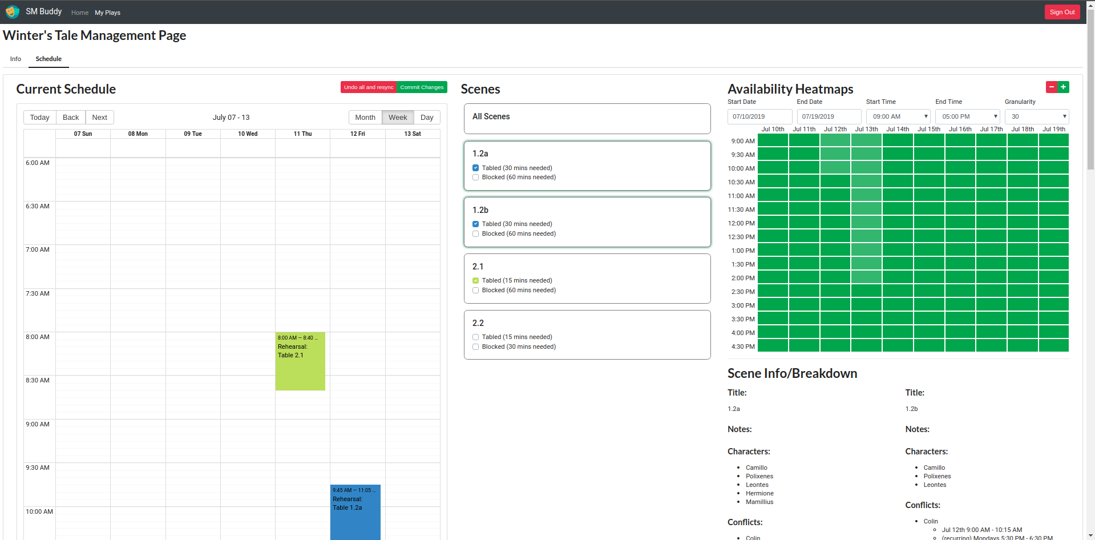Click Mamillius in 1.2a character list
Viewport: 1095px width, 540px height.
[x=759, y=502]
